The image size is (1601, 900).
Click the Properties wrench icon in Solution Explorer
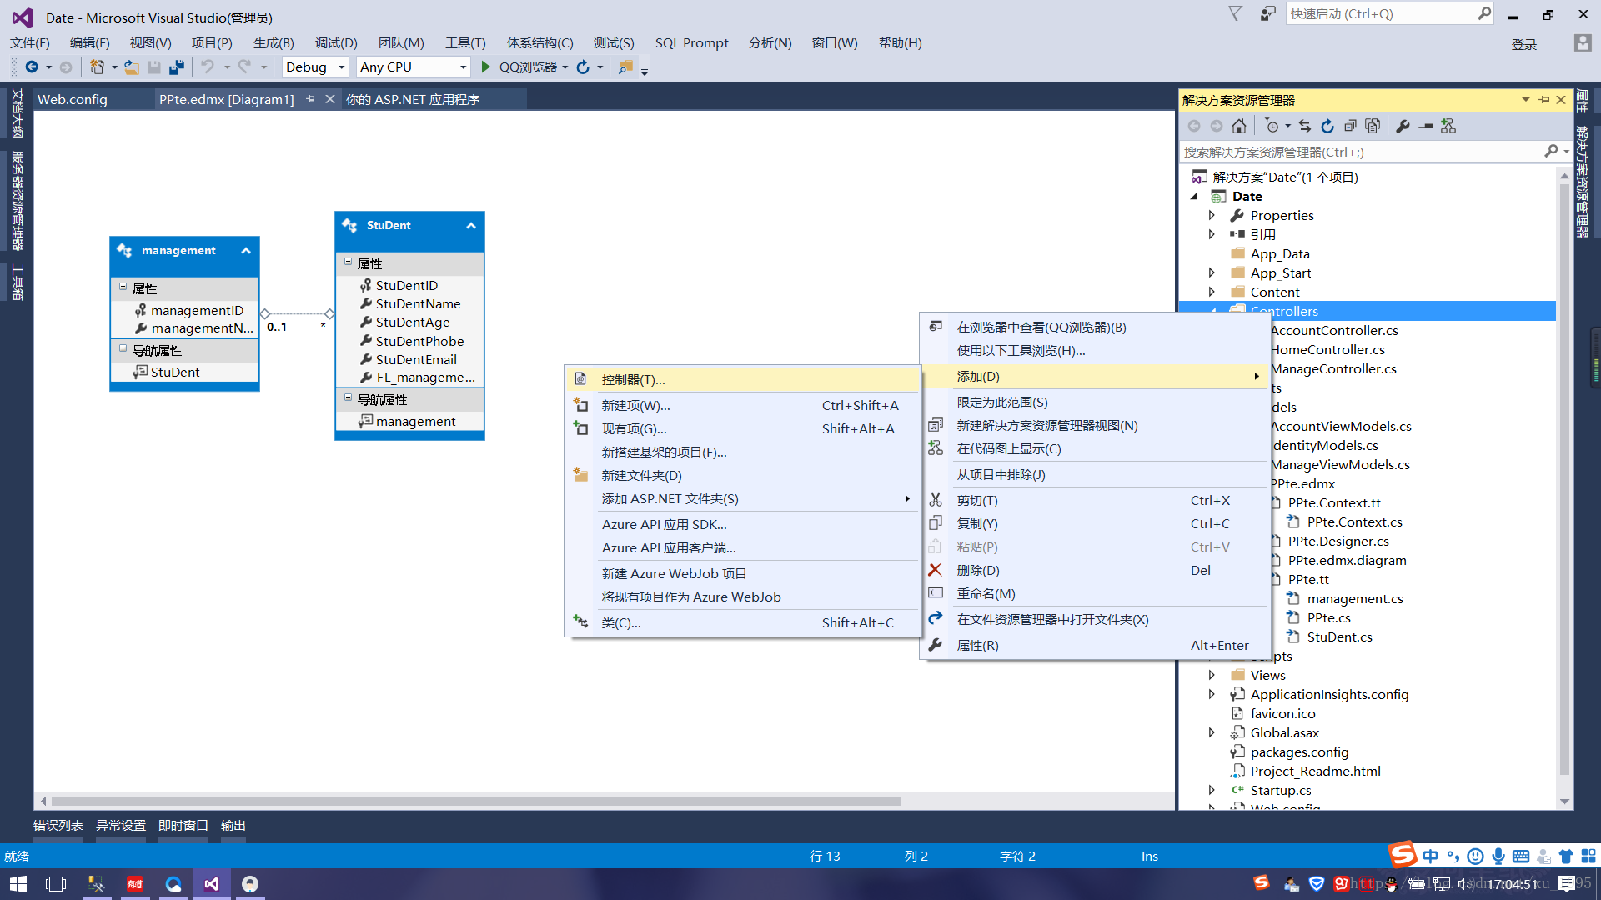point(1403,126)
